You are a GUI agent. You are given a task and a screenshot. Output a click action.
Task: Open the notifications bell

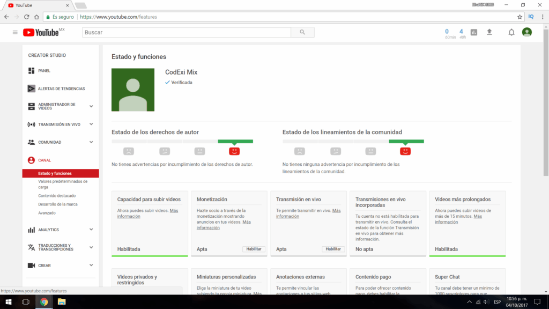click(511, 32)
